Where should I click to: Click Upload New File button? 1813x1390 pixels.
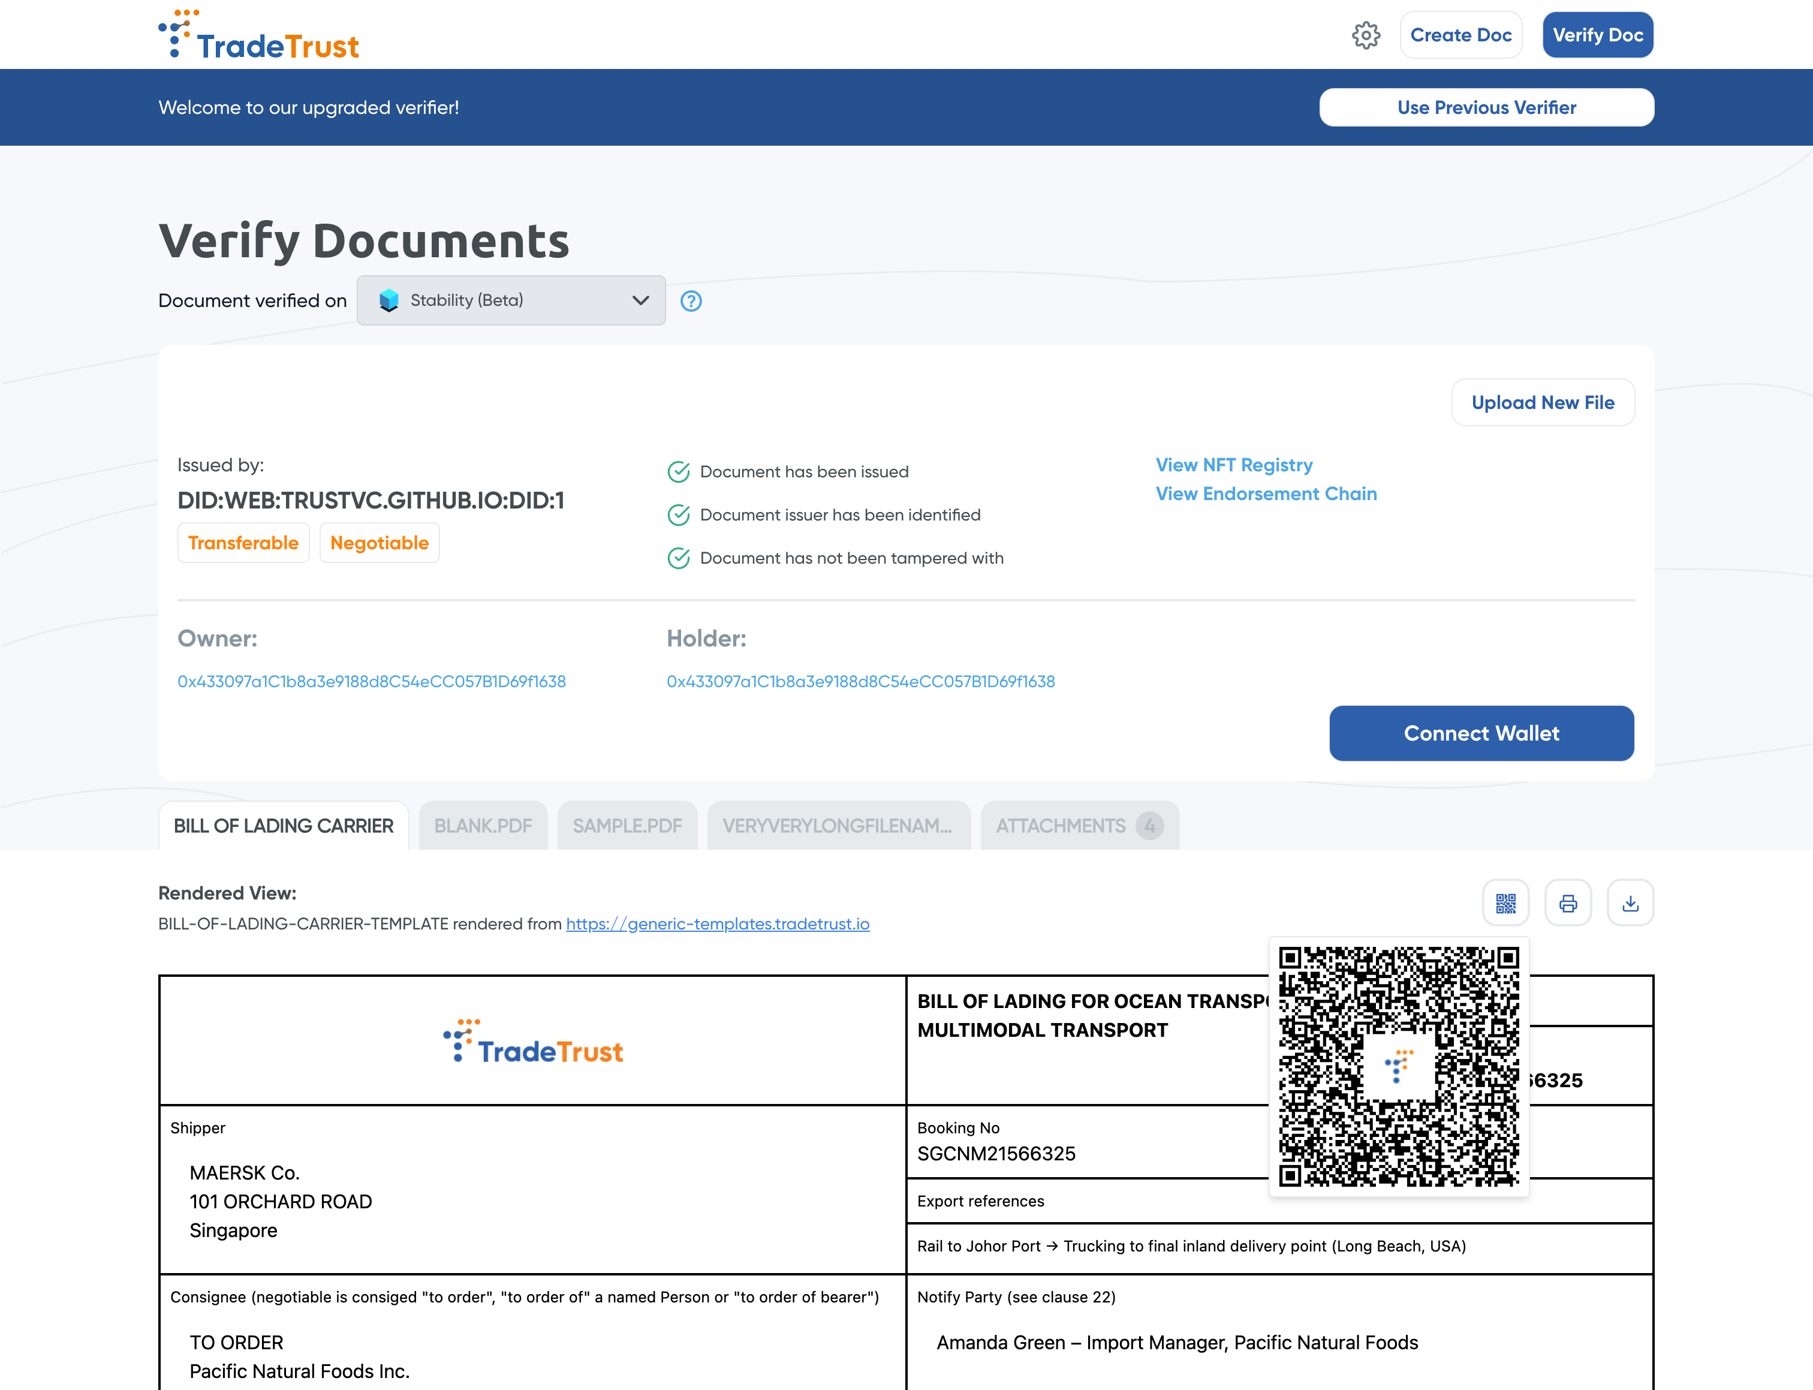[x=1543, y=403]
